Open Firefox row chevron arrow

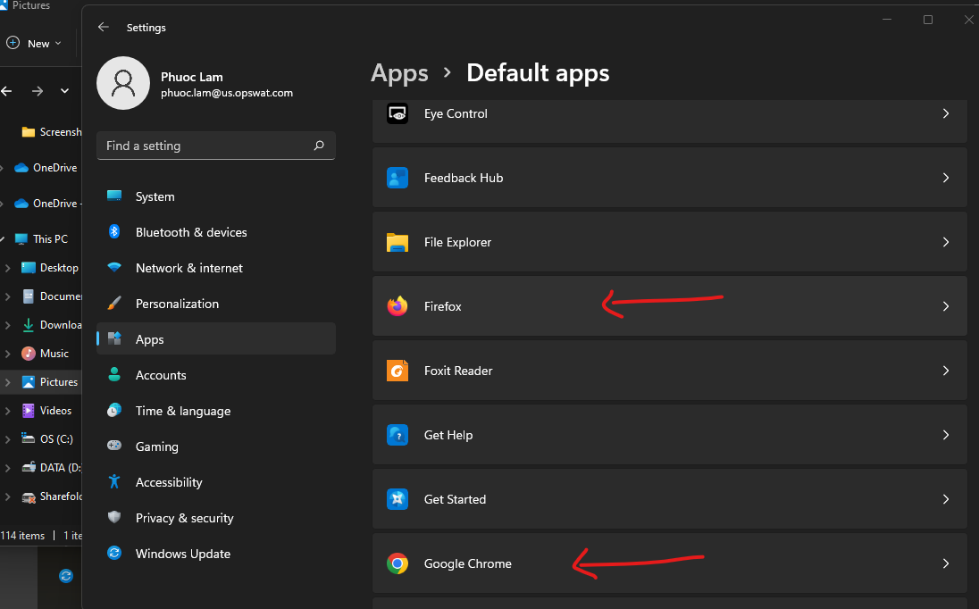pos(946,306)
